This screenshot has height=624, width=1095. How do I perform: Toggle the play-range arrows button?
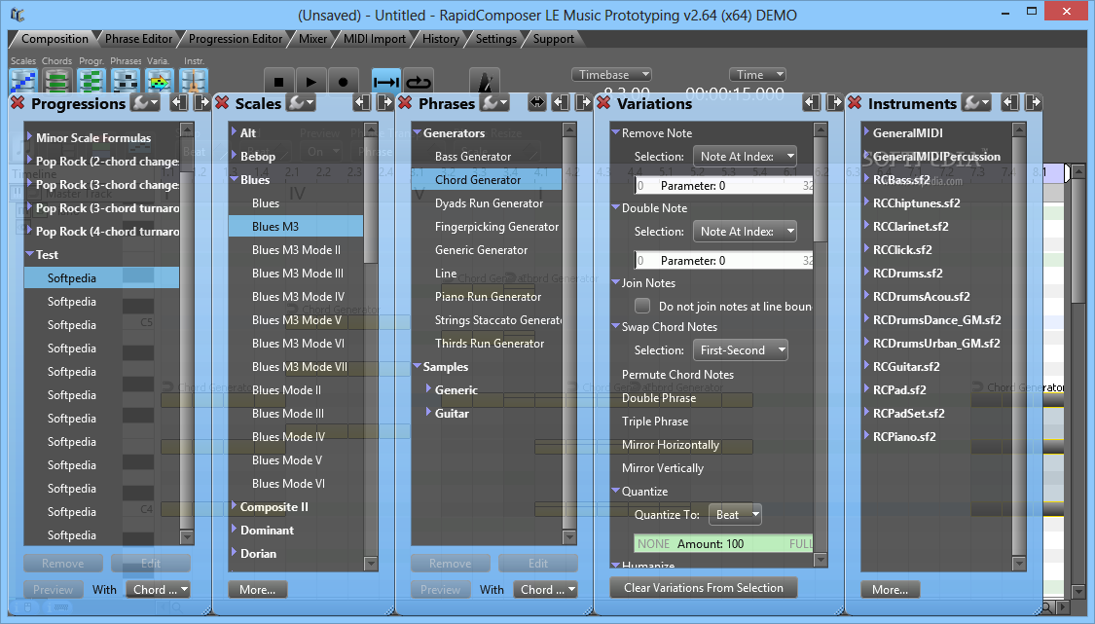[386, 82]
